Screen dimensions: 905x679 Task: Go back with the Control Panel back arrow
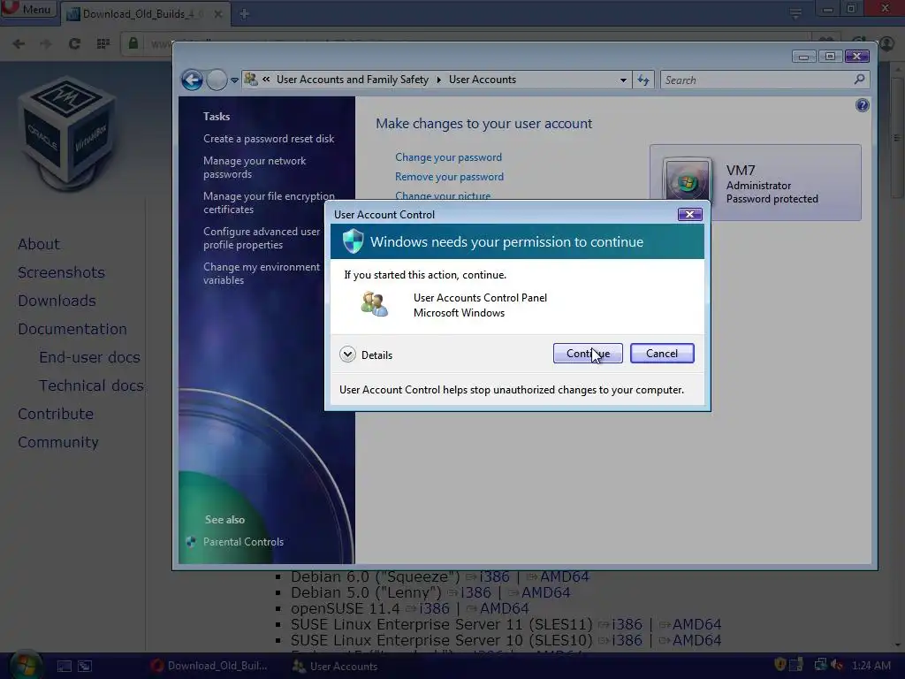192,80
